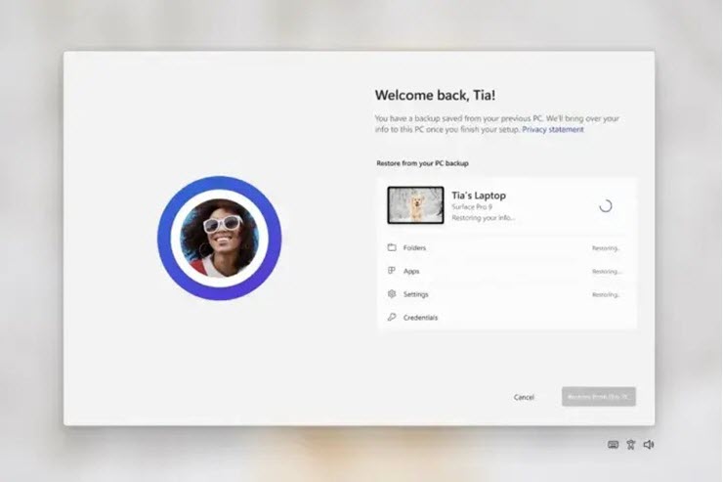Viewport: 723px width, 482px height.
Task: Open the Privacy statement link
Action: point(552,130)
